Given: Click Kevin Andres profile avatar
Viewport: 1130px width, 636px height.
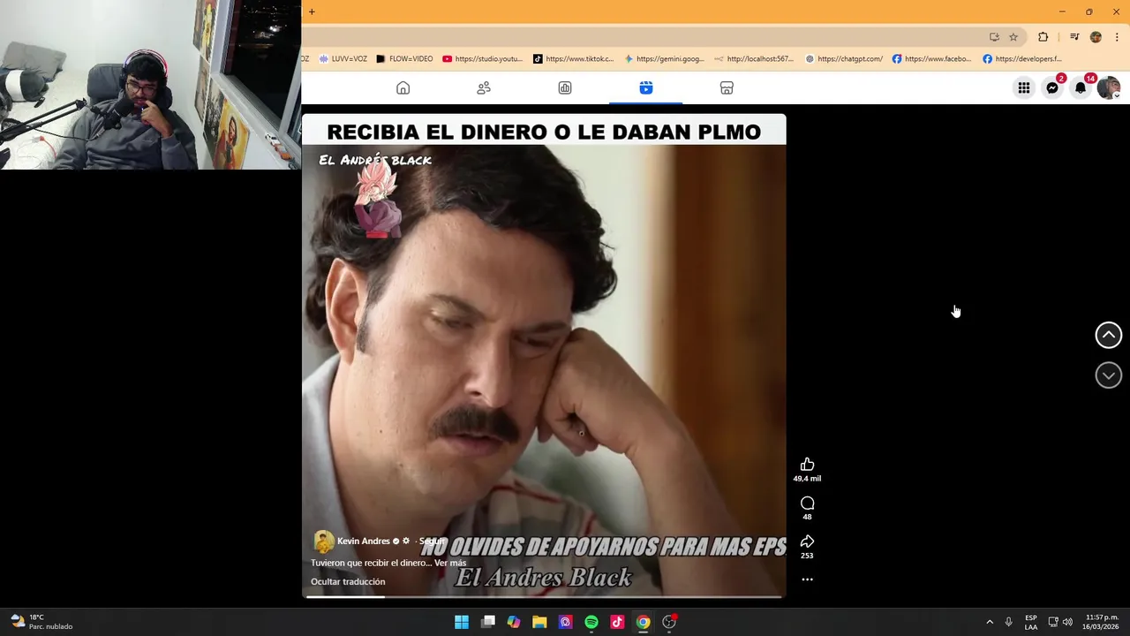Looking at the screenshot, I should [x=323, y=541].
